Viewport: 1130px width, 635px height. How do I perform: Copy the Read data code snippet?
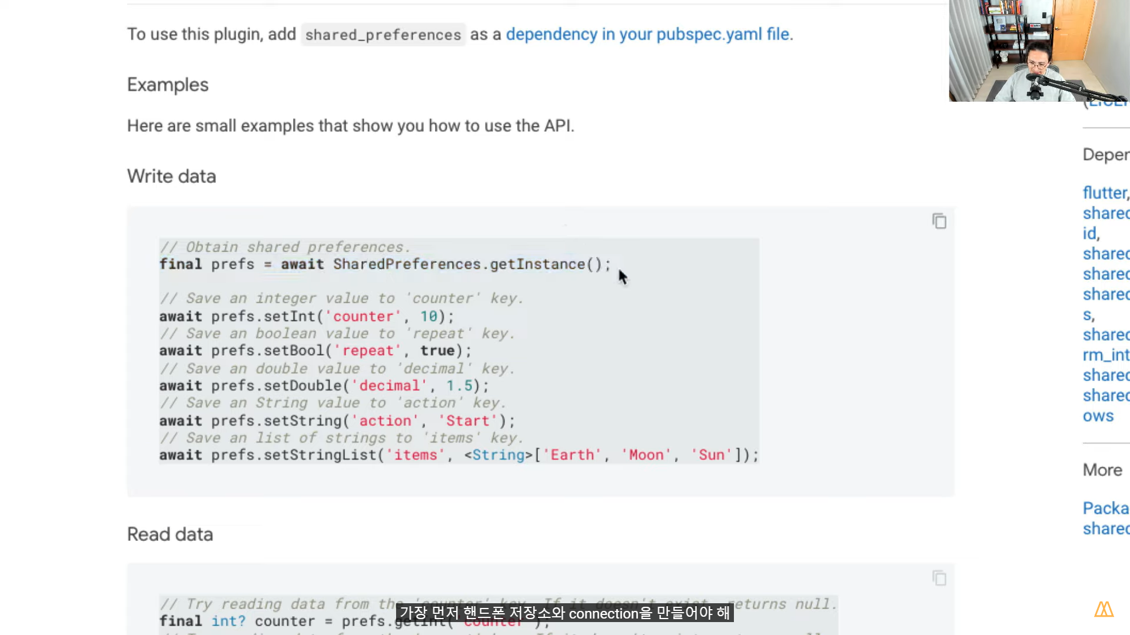click(939, 579)
